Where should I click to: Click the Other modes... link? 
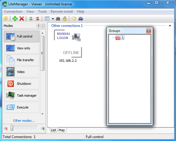click(x=24, y=121)
